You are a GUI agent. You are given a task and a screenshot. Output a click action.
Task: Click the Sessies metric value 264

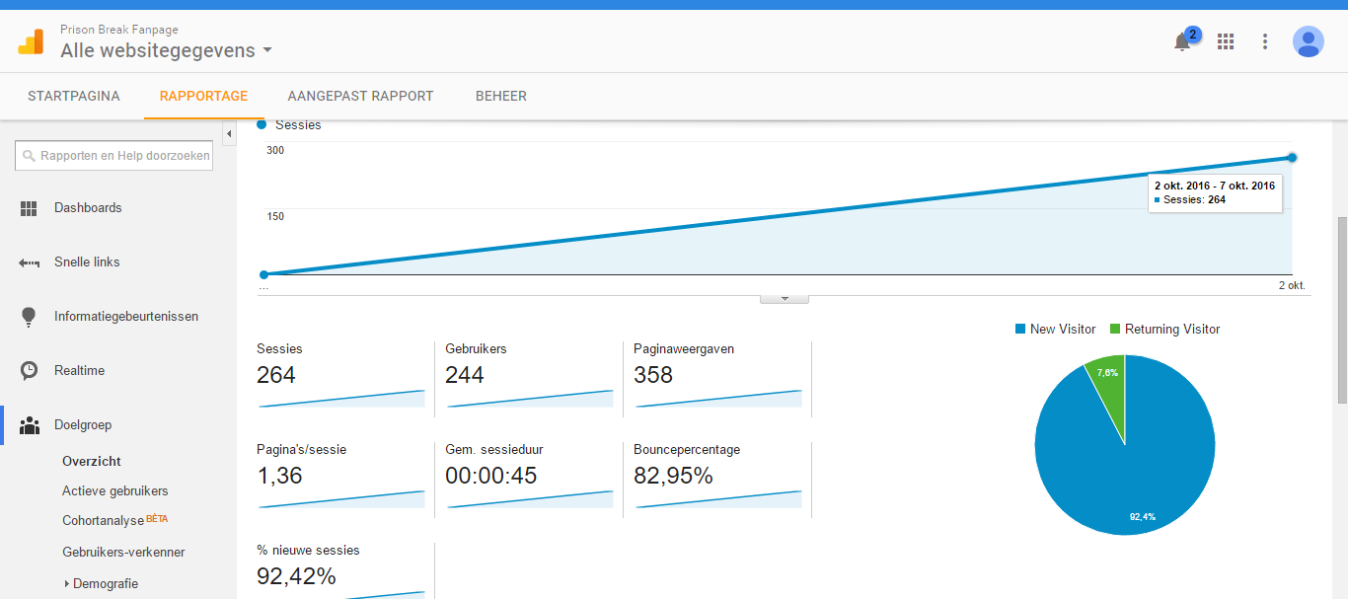point(276,375)
